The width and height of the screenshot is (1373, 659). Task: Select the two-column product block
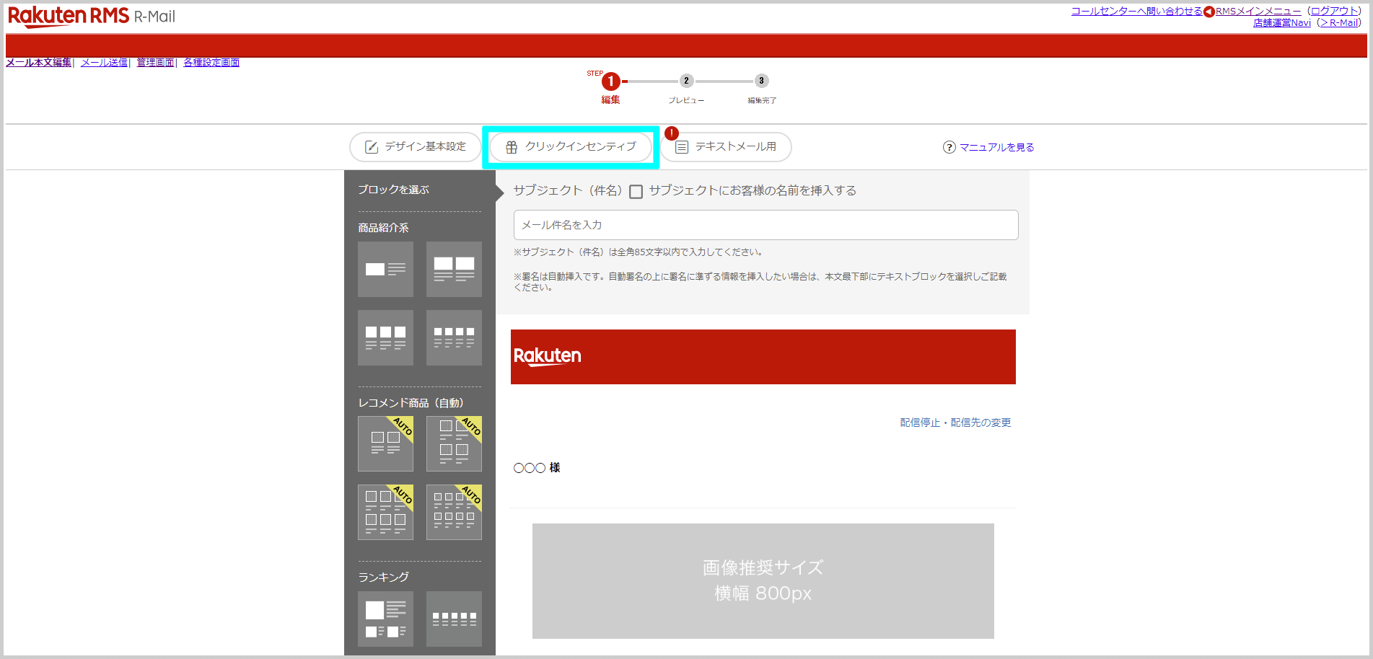click(454, 269)
